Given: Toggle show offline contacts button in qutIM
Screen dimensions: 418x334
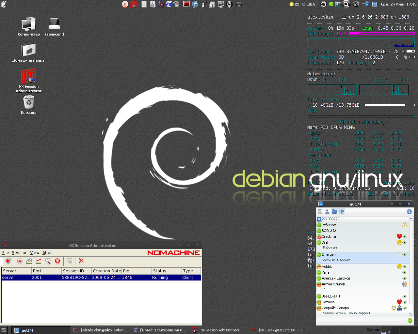Looking at the screenshot, I should pos(327,212).
